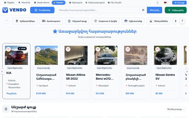This screenshot has height=118, width=189.
Task: Click the Փնտրել search button
Action: pyautogui.click(x=154, y=10)
